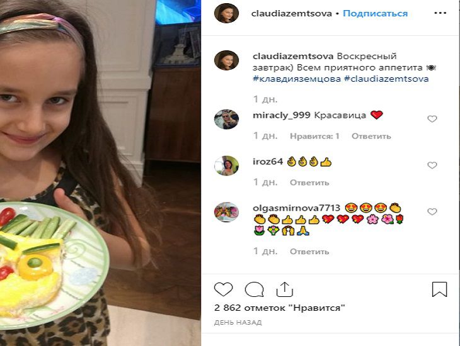
Task: Reply to iroz64's comment via Ответить
Action: (309, 182)
